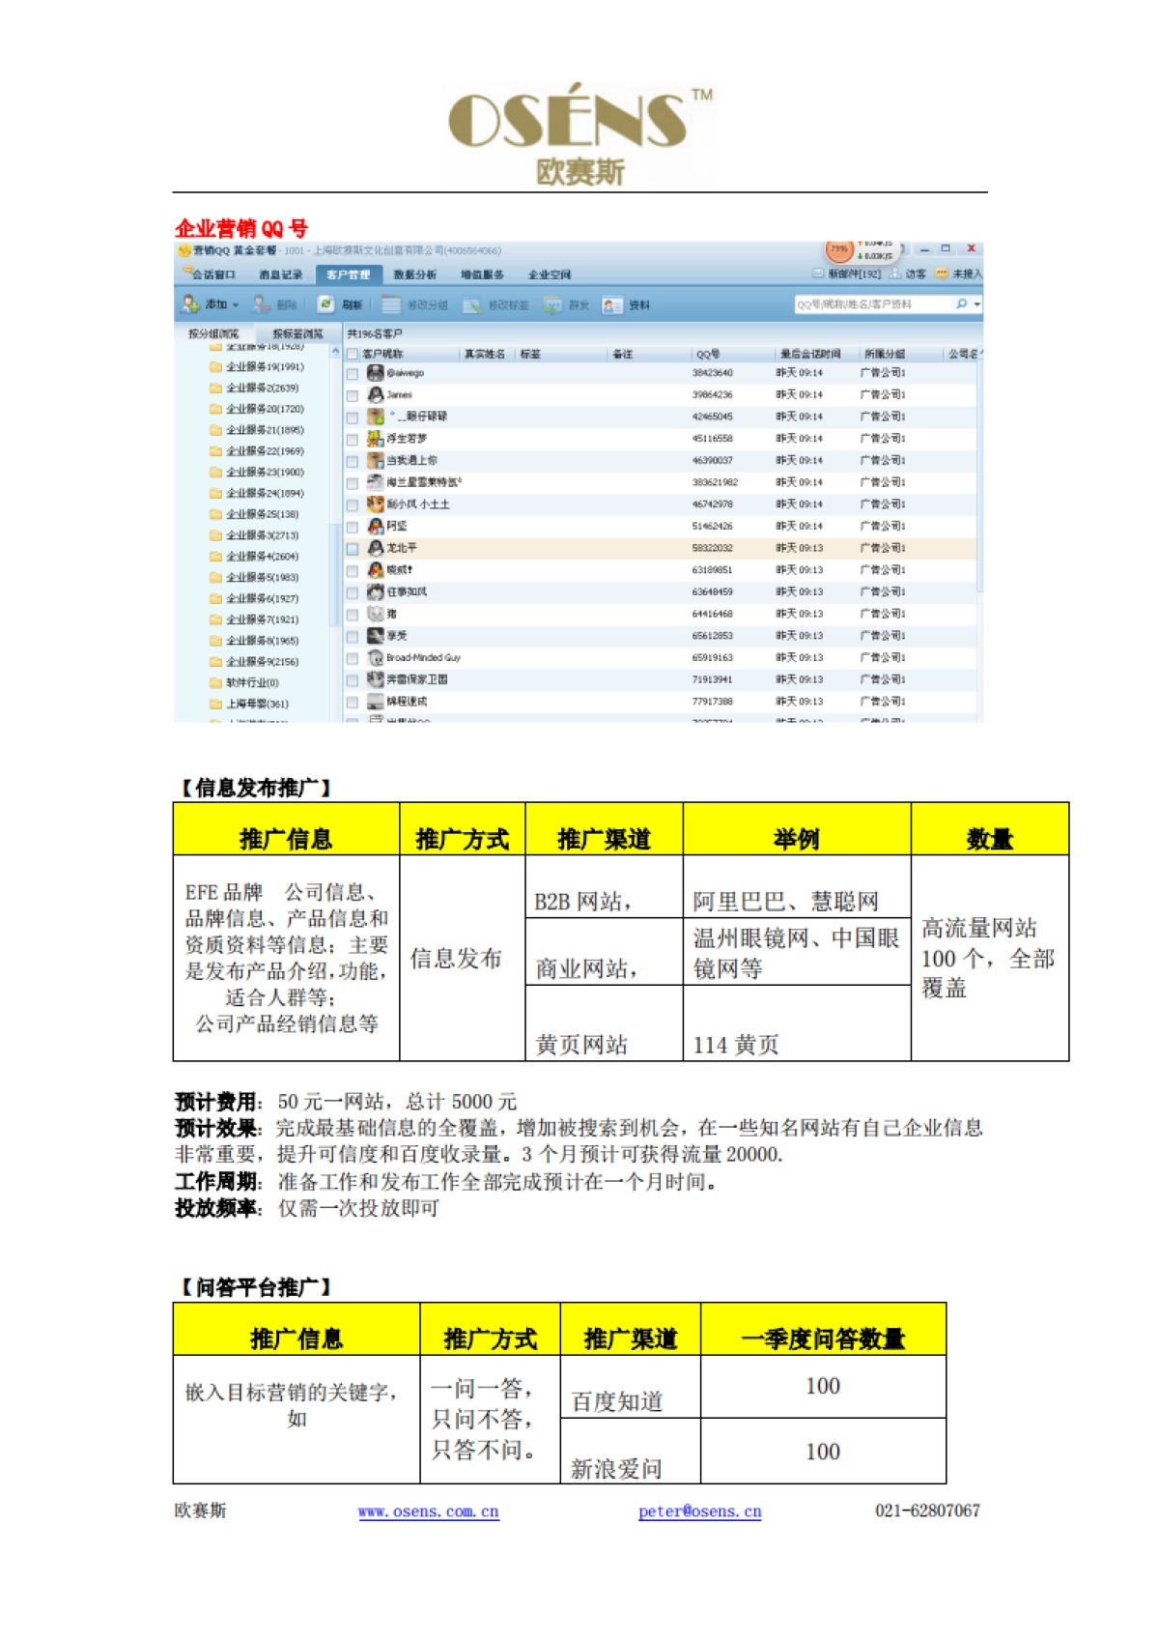Click the 刷新 refresh icon
Image resolution: width=1159 pixels, height=1641 pixels.
[326, 304]
